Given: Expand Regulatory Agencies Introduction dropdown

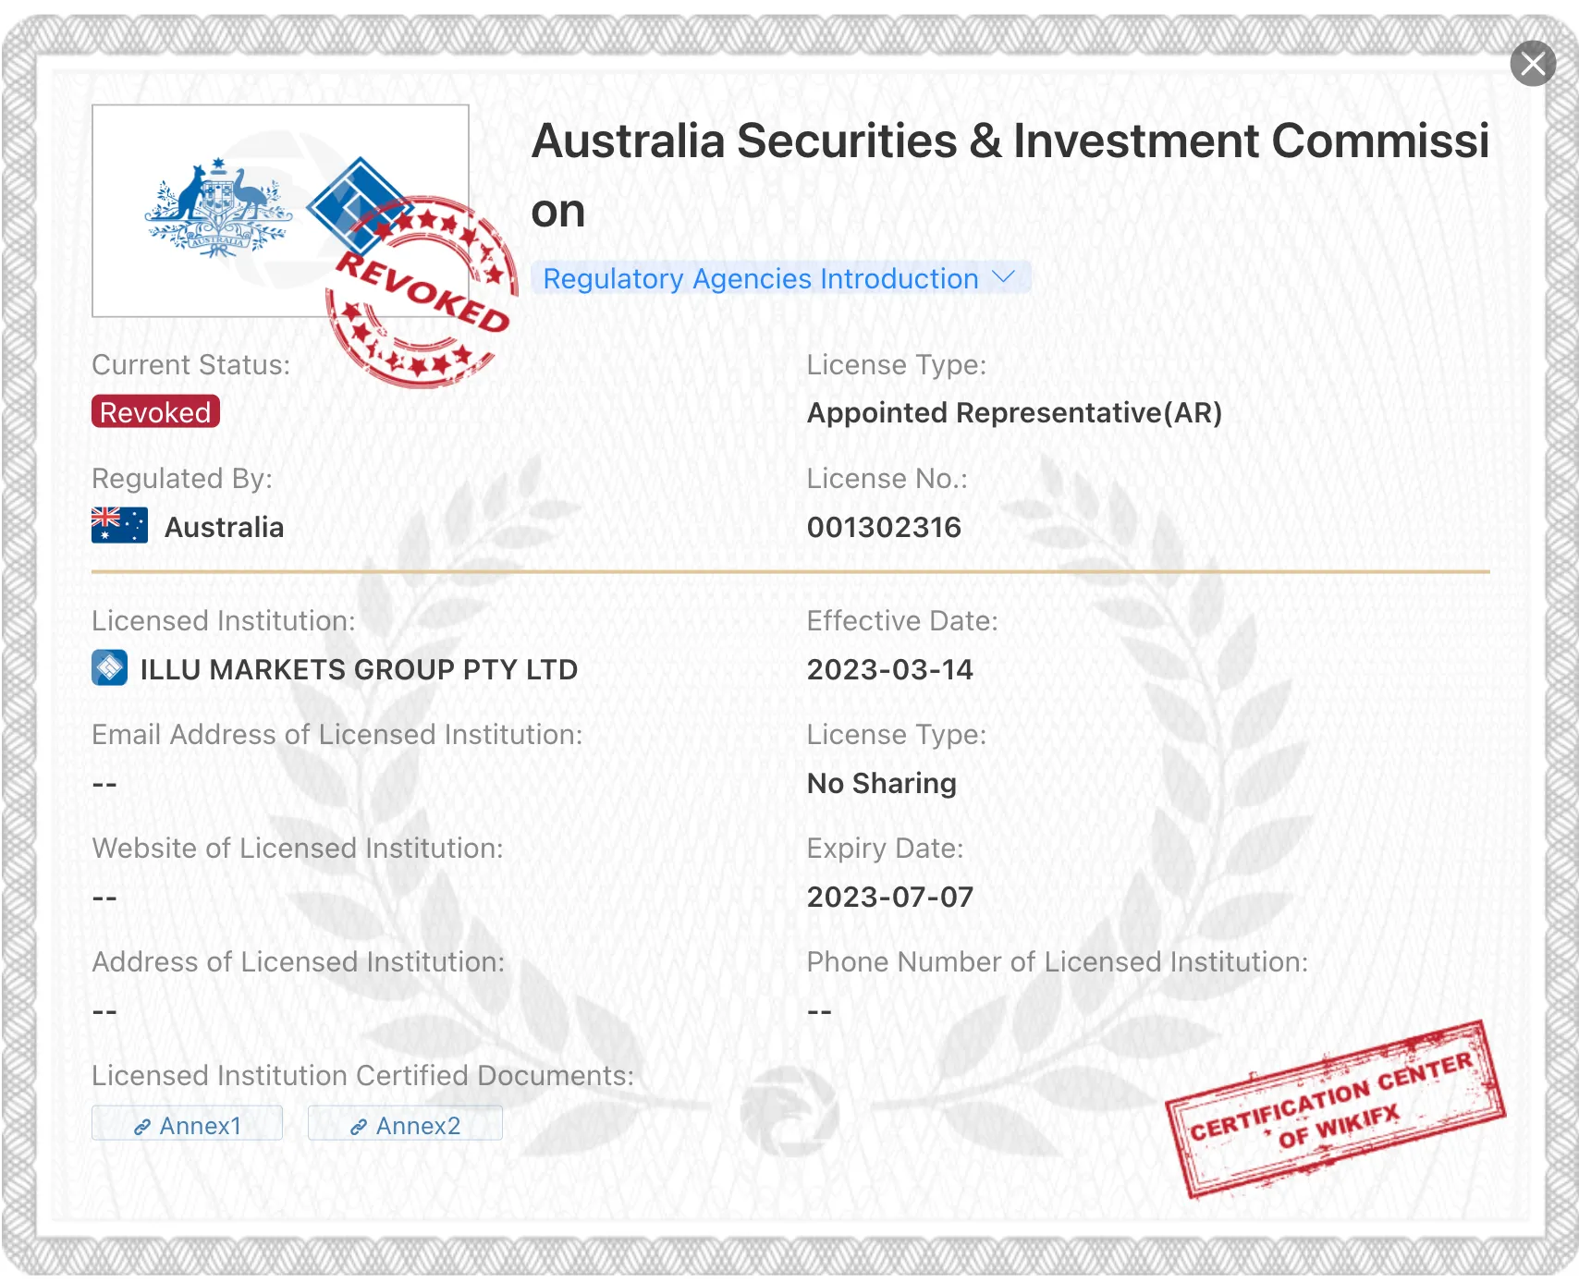Looking at the screenshot, I should pos(780,278).
